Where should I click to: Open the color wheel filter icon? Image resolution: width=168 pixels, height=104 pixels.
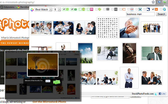tap(32, 10)
